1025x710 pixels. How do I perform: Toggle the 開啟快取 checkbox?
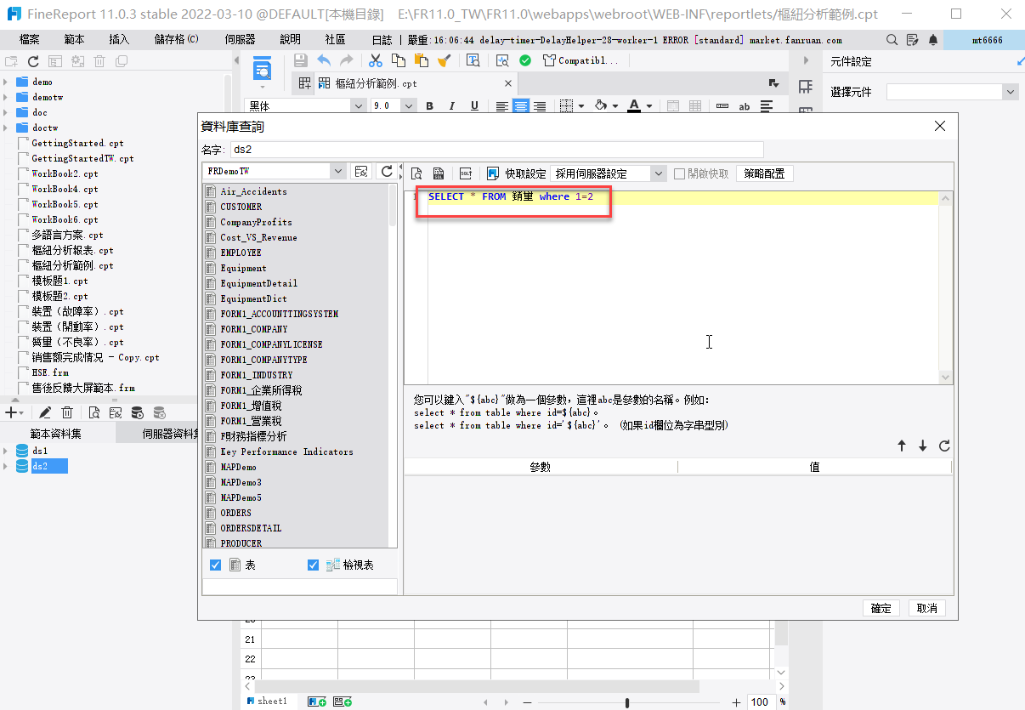[x=679, y=173]
